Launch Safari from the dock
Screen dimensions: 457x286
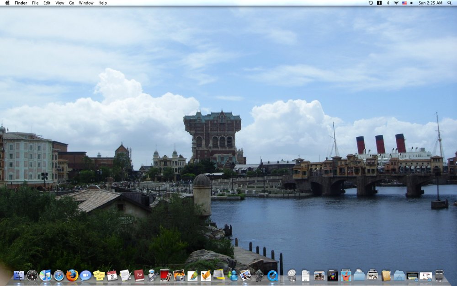(x=58, y=275)
